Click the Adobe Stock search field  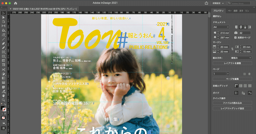[239, 3]
